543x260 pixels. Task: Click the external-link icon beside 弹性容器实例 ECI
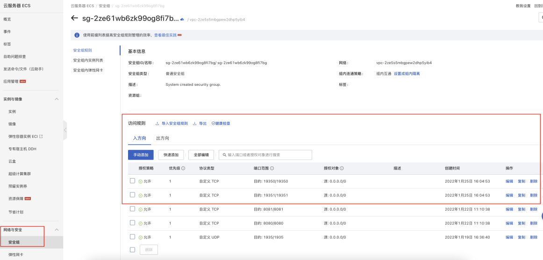tap(41, 136)
